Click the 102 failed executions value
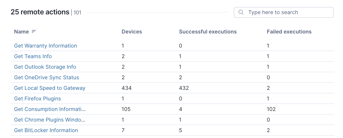 pyautogui.click(x=271, y=109)
